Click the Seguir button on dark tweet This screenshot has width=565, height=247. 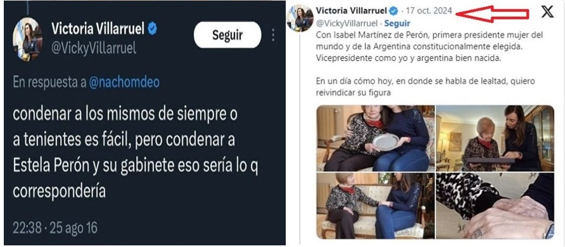click(227, 35)
